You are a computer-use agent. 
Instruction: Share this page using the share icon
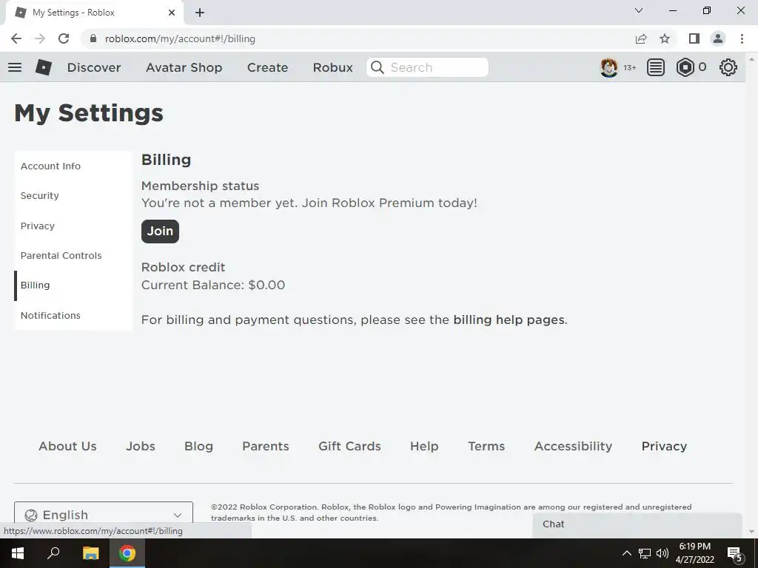coord(641,38)
